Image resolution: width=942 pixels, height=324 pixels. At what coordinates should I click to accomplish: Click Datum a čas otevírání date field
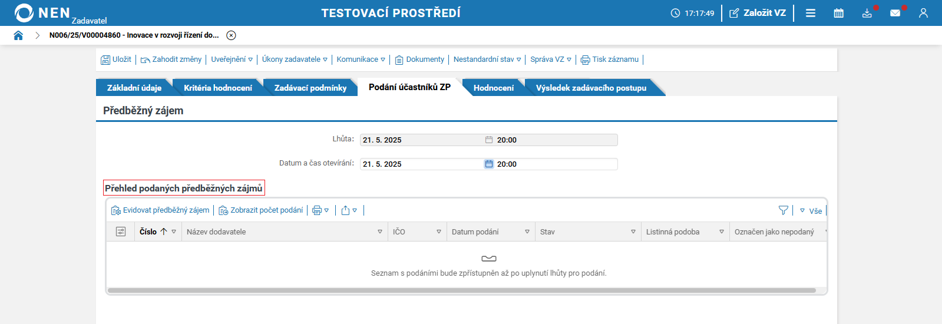[x=422, y=164]
